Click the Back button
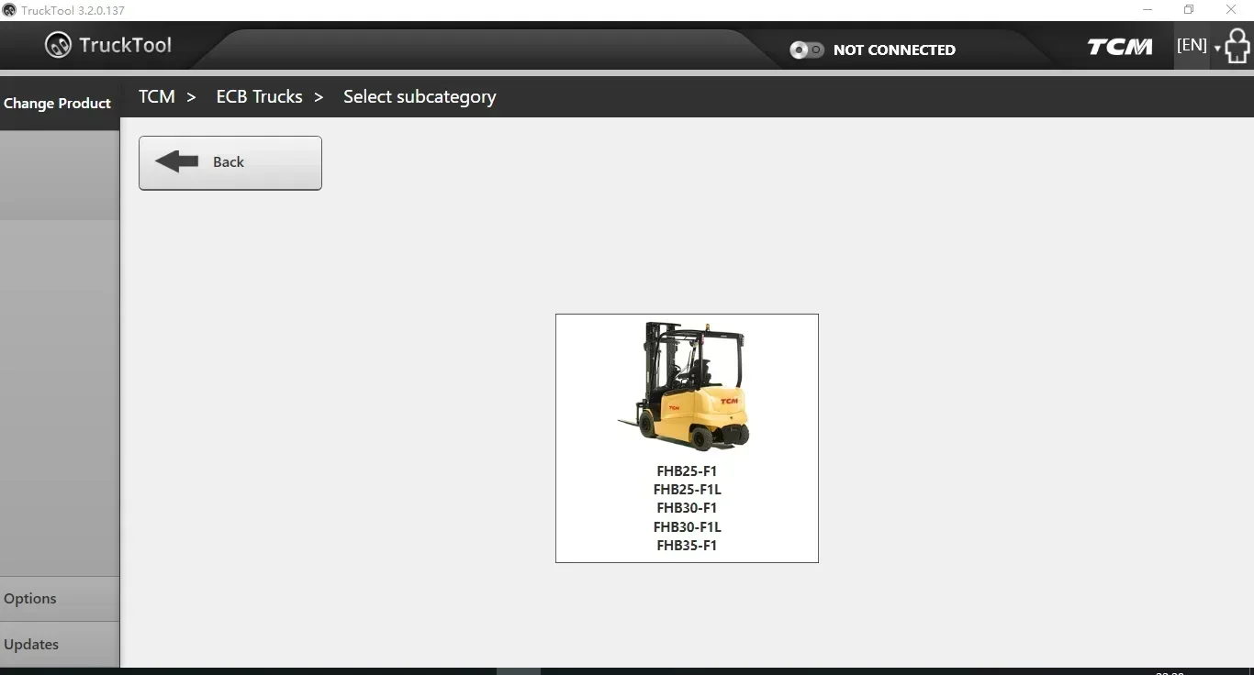This screenshot has width=1254, height=675. (230, 162)
